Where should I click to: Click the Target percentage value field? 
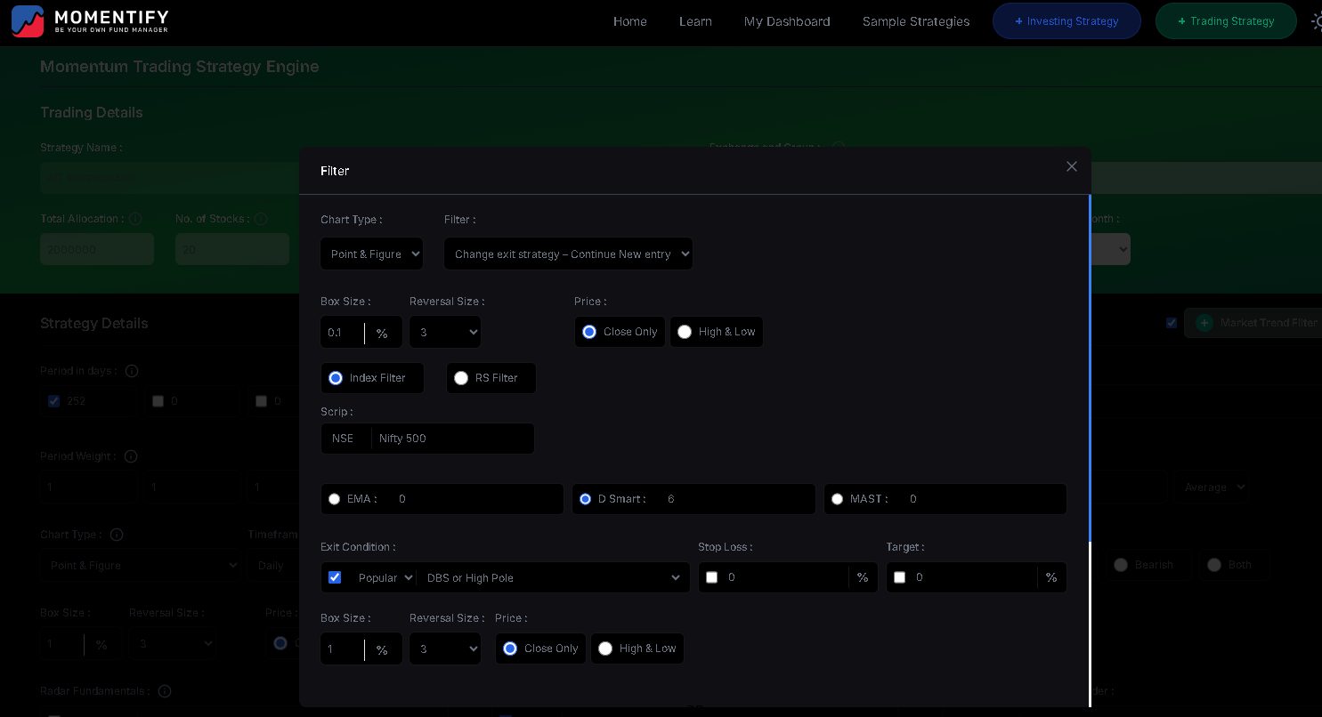[974, 577]
